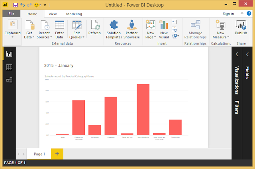255x169 pixels.
Task: Click the Visualizations pane label
Action: [x=237, y=80]
